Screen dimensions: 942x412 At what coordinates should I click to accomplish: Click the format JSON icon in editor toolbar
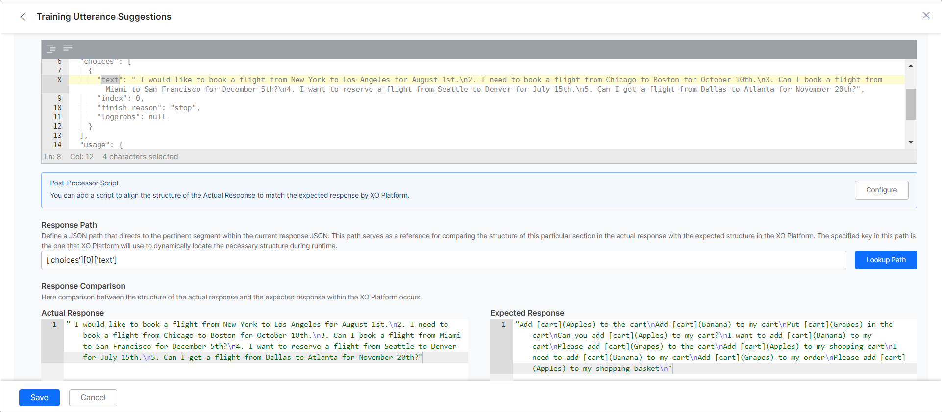click(x=51, y=49)
